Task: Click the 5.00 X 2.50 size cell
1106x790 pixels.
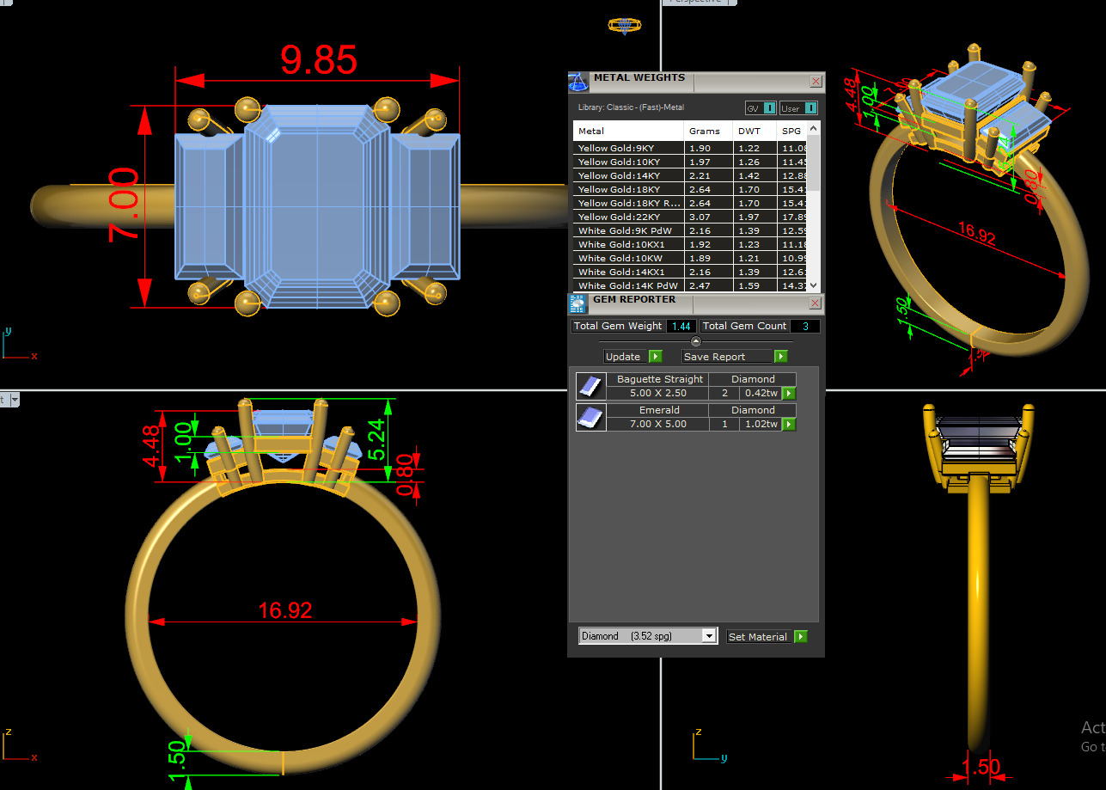Action: [x=657, y=393]
